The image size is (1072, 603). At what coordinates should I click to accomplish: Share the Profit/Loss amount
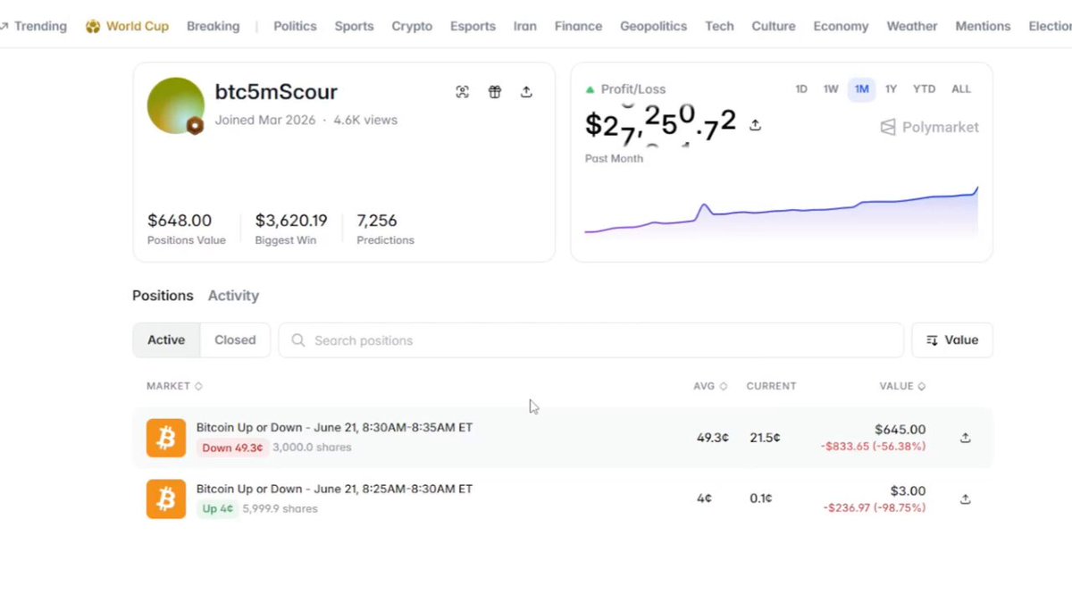tap(755, 125)
